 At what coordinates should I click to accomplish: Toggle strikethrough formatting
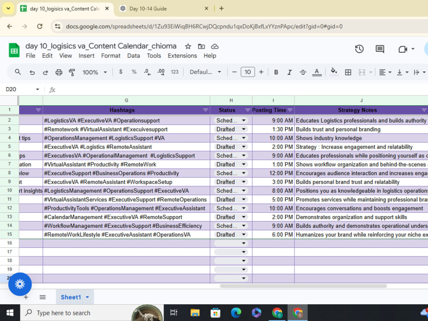(303, 72)
